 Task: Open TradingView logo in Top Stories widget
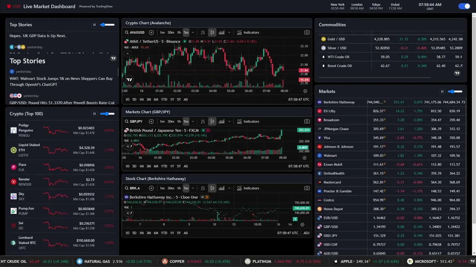click(113, 58)
